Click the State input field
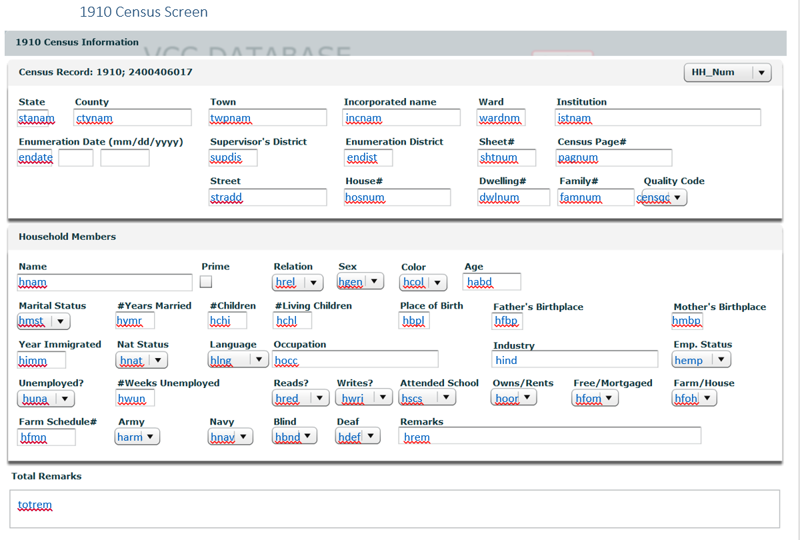This screenshot has height=540, width=800. [37, 118]
